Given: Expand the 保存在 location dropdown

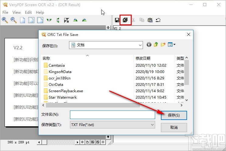Looking at the screenshot, I should tap(140, 45).
